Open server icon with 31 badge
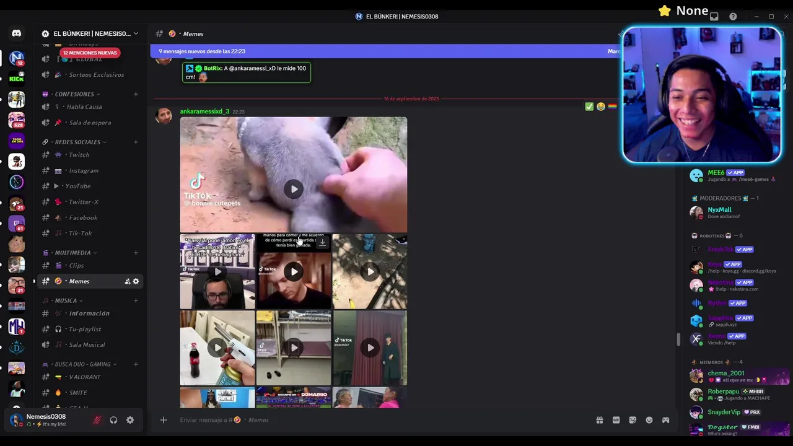 (x=17, y=285)
